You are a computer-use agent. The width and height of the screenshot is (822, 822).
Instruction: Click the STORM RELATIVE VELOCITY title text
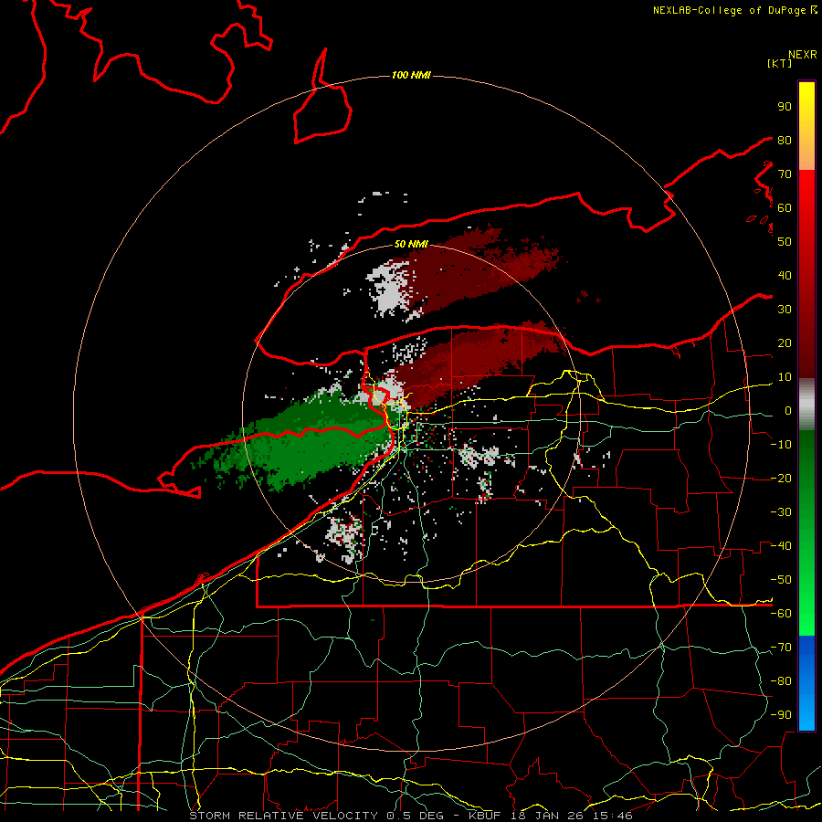(x=283, y=816)
